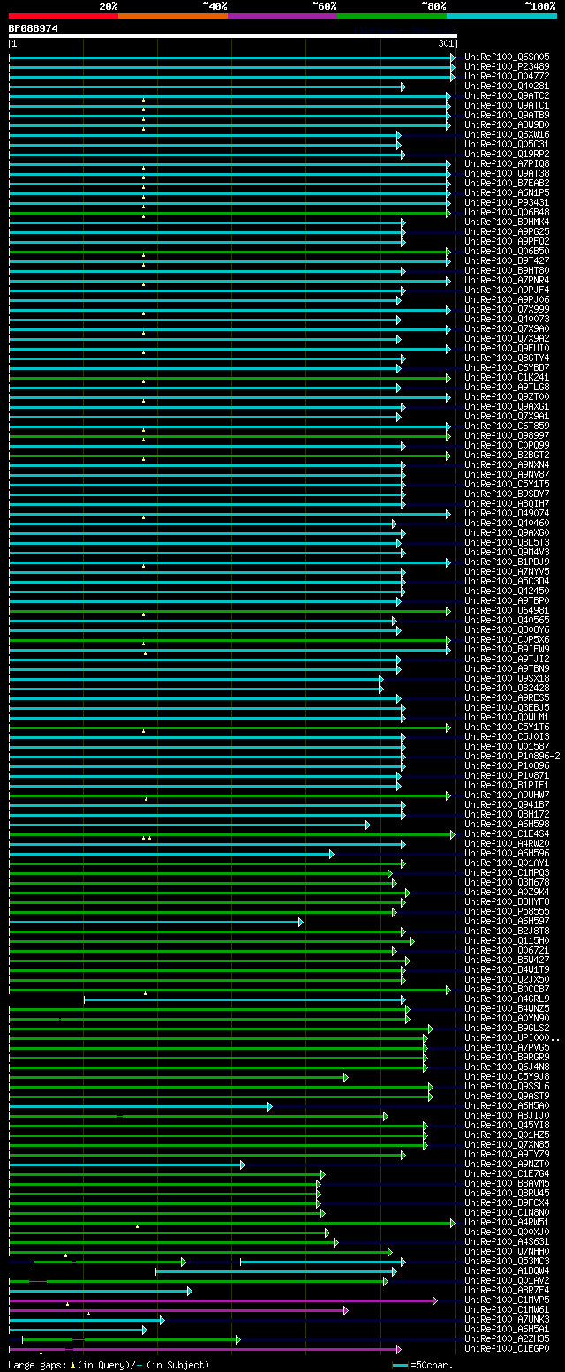Select label UniRef100_Q115H0

point(507,940)
